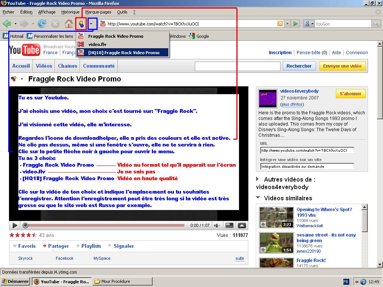
Task: Play the Fraggle Rock video
Action: tap(15, 225)
